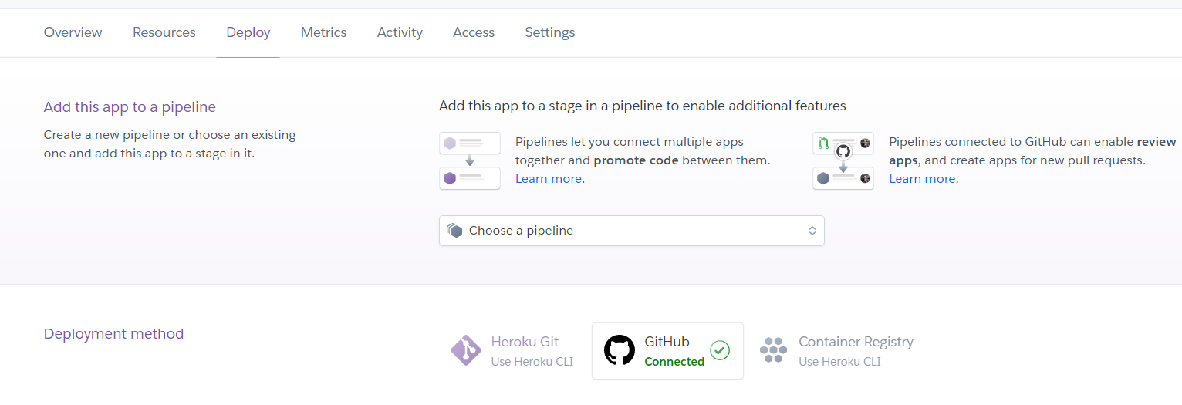The width and height of the screenshot is (1182, 405).
Task: Choose Container Registry deployment method
Action: [x=855, y=351]
